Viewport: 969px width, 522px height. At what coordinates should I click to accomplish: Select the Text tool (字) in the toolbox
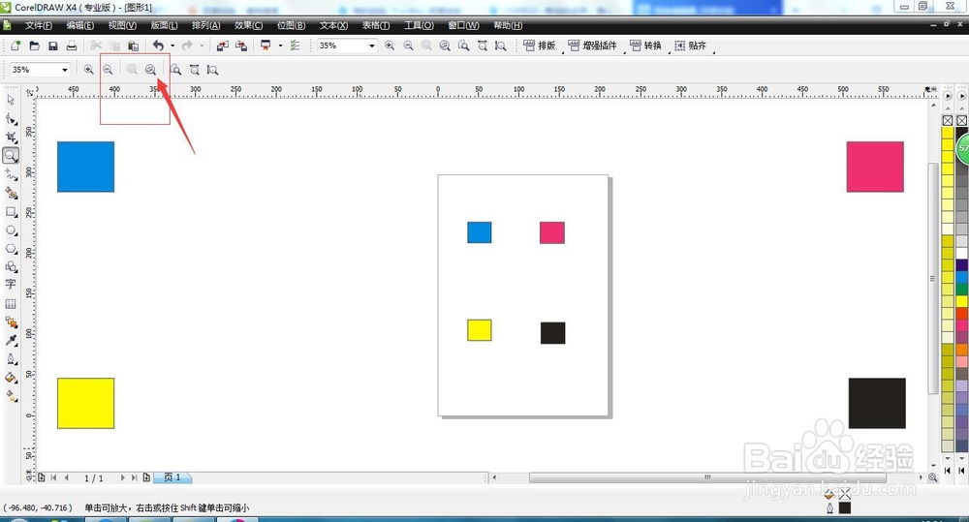pos(11,284)
